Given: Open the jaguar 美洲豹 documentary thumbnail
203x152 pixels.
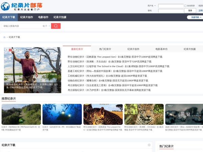Looking at the screenshot, I should (144, 114).
